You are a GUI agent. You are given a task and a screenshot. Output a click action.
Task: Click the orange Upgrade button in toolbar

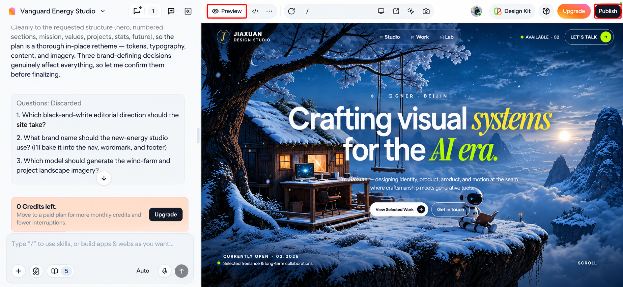pos(574,11)
